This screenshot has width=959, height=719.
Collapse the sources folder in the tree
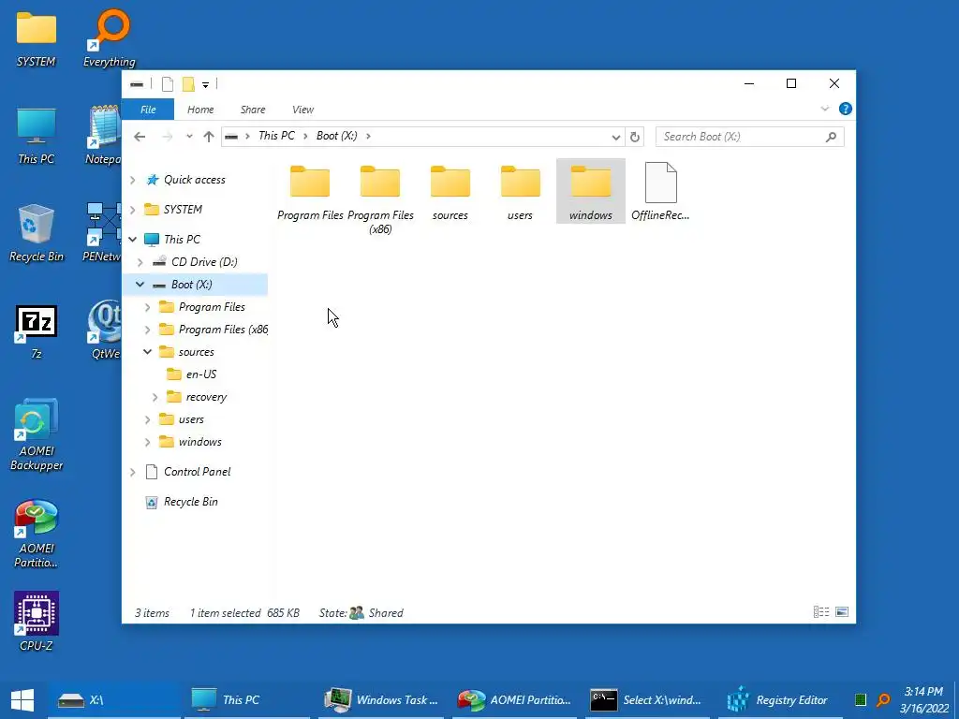[147, 352]
